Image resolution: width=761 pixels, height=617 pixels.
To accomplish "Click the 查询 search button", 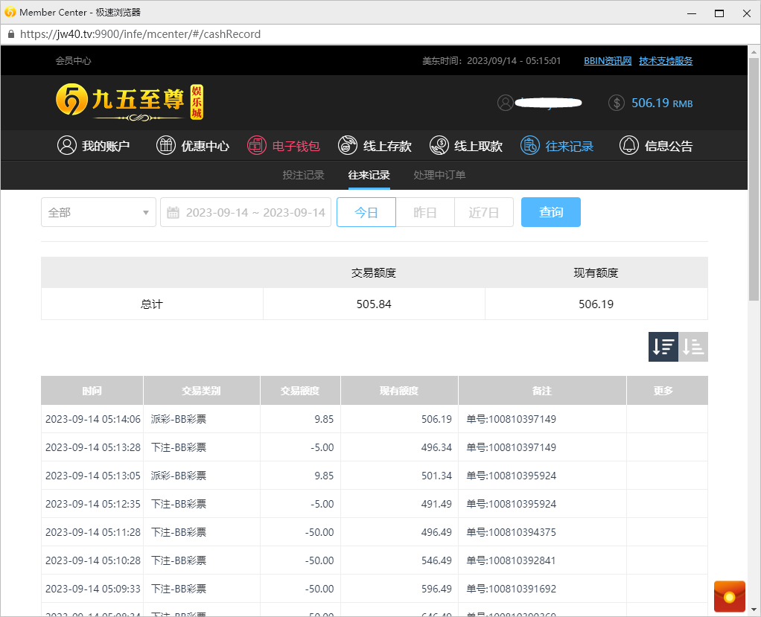I will click(x=550, y=212).
